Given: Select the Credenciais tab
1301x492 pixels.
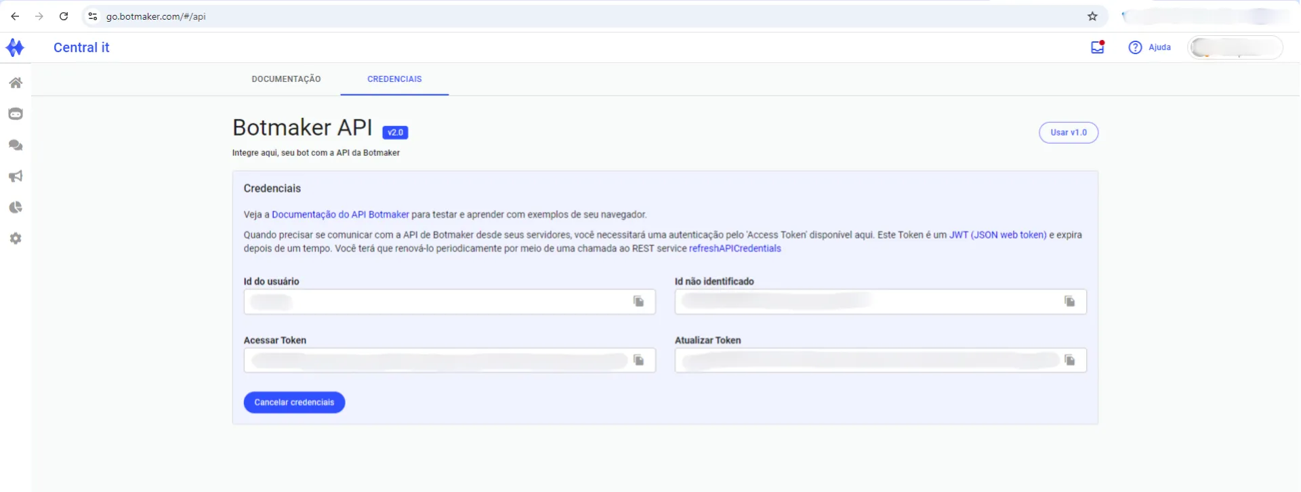Looking at the screenshot, I should point(394,79).
